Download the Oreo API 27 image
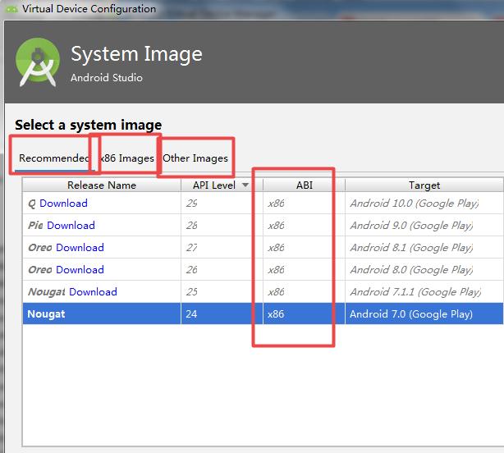 [x=80, y=247]
